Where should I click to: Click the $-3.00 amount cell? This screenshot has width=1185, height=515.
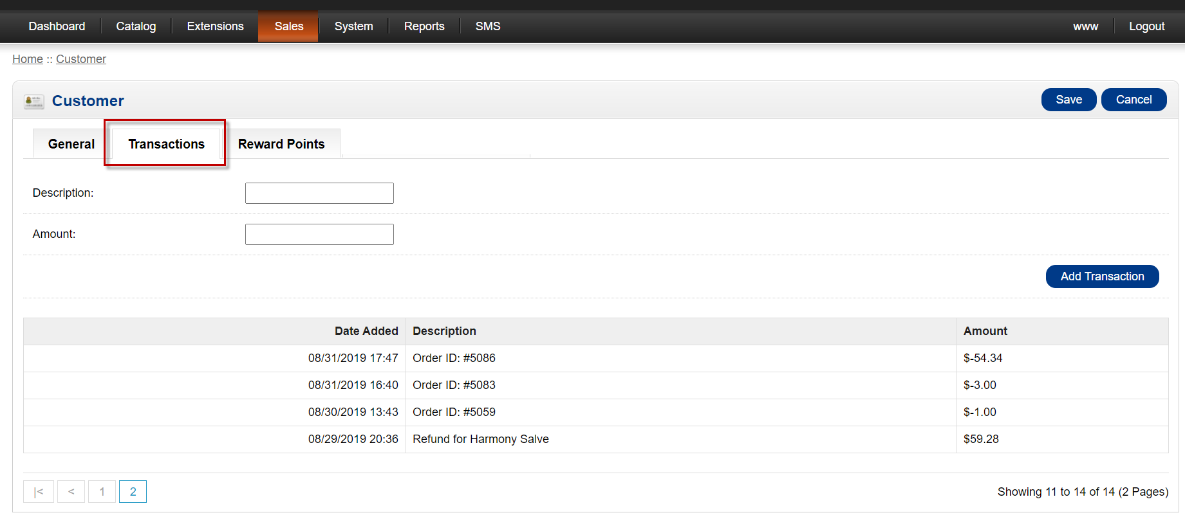pyautogui.click(x=1062, y=385)
